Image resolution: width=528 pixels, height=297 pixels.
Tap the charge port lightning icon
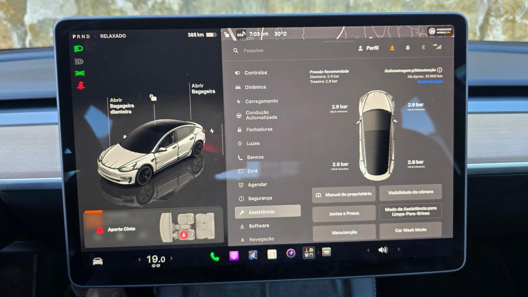[212, 131]
